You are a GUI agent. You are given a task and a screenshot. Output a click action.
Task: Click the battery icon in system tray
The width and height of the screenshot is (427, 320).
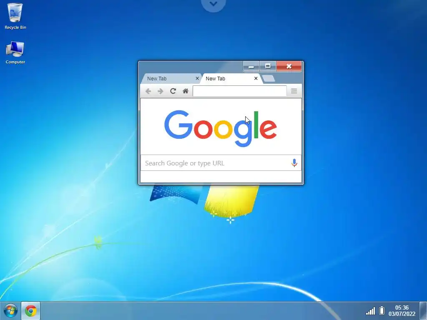(382, 310)
